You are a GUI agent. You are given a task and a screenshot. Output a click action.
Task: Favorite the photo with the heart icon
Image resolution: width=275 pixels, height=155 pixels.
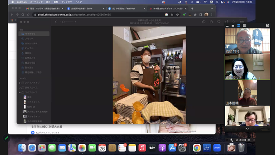(x=219, y=22)
